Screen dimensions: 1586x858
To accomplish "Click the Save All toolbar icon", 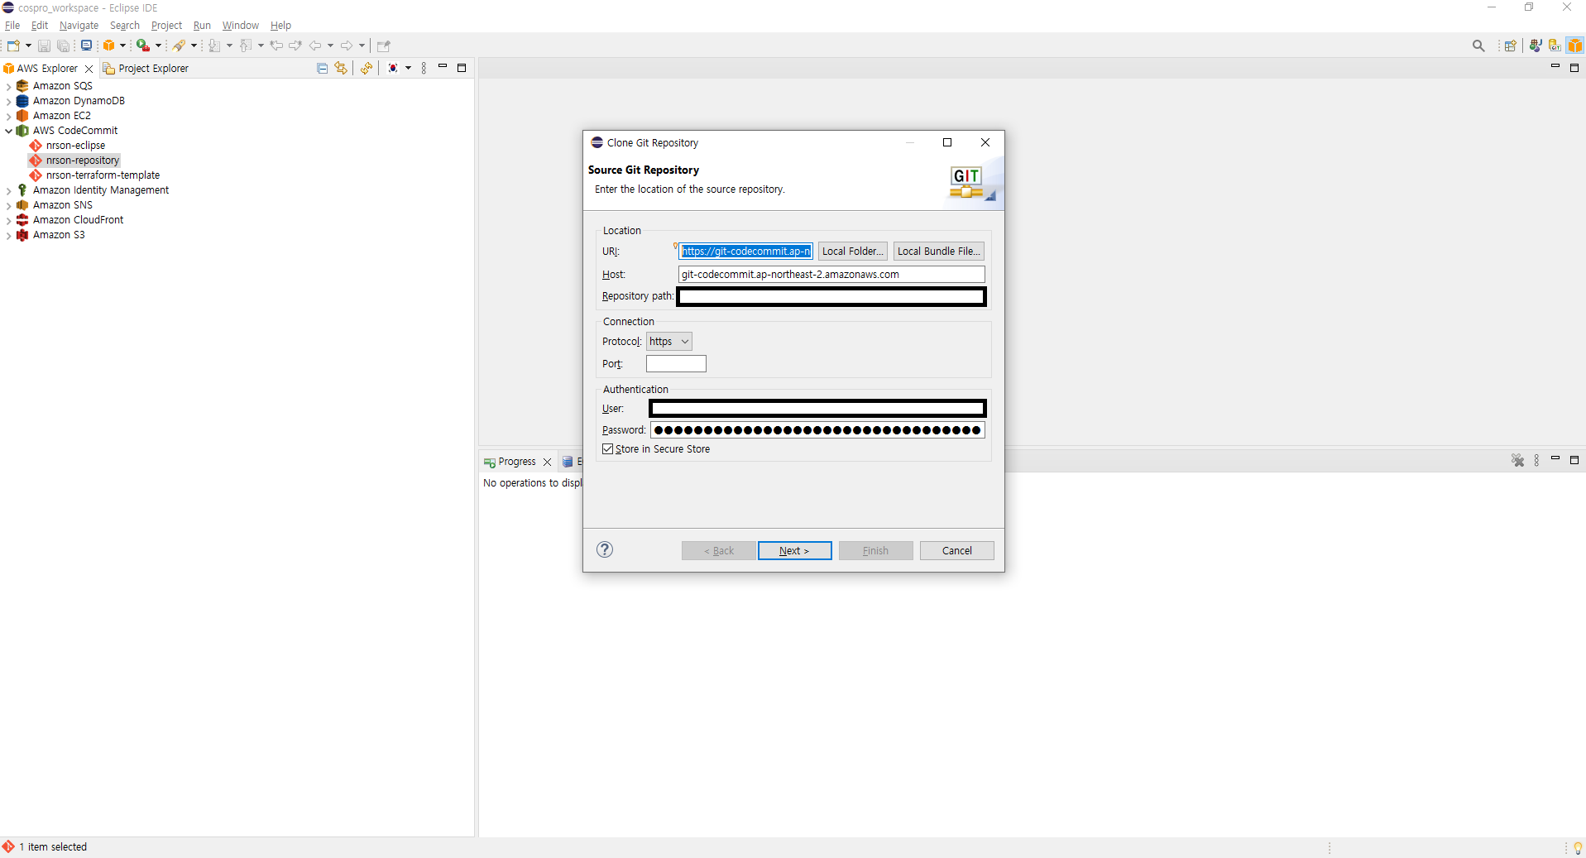I will [x=63, y=46].
